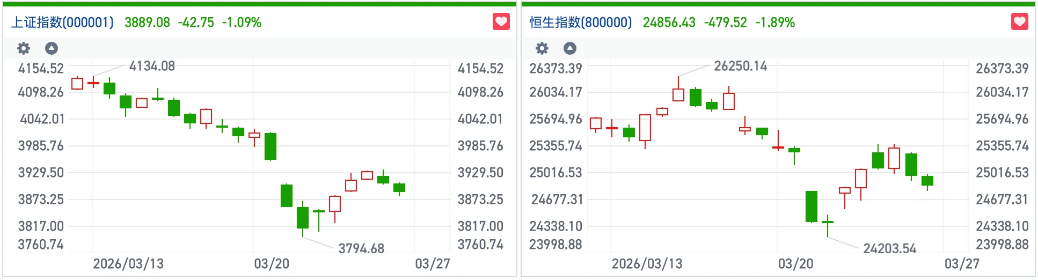The width and height of the screenshot is (1038, 280).
Task: Click the 上证指数 current price 3889.08
Action: pos(147,23)
